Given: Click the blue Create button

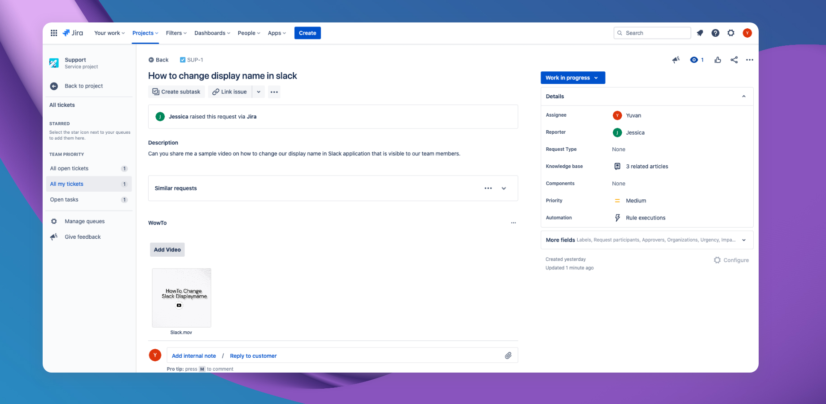Looking at the screenshot, I should click(x=308, y=33).
